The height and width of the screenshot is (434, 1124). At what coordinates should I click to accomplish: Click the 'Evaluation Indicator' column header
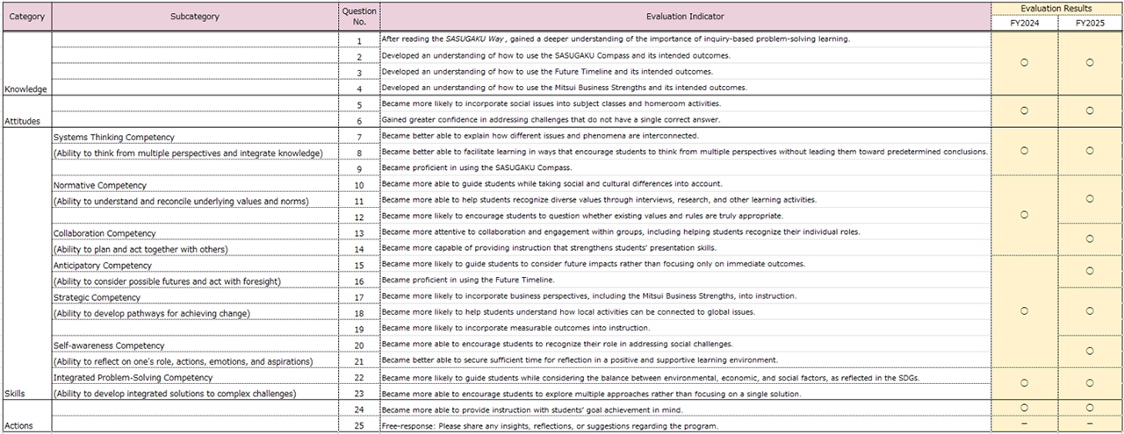tap(685, 17)
